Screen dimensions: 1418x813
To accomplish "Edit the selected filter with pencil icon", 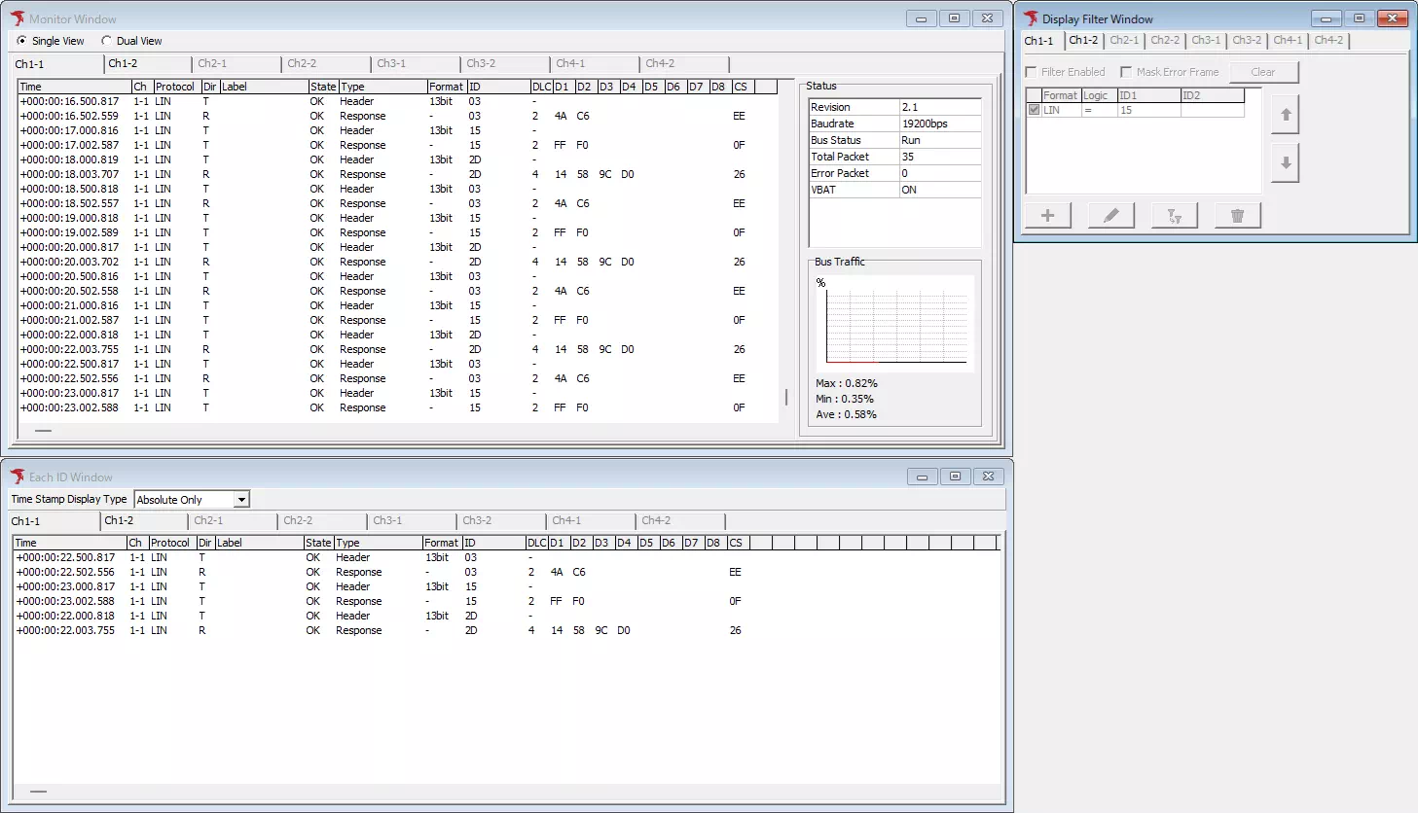I will pyautogui.click(x=1110, y=216).
